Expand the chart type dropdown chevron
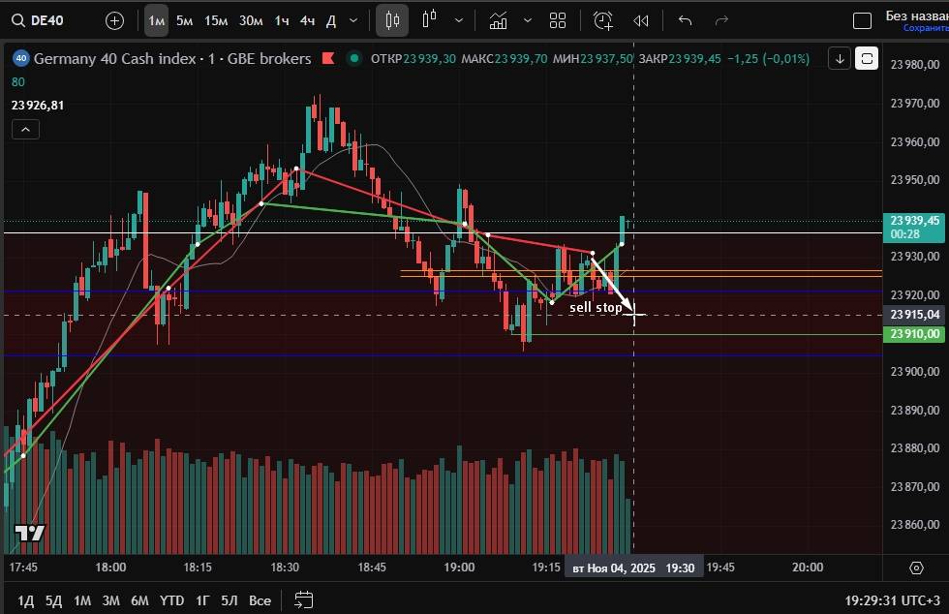 (x=458, y=20)
